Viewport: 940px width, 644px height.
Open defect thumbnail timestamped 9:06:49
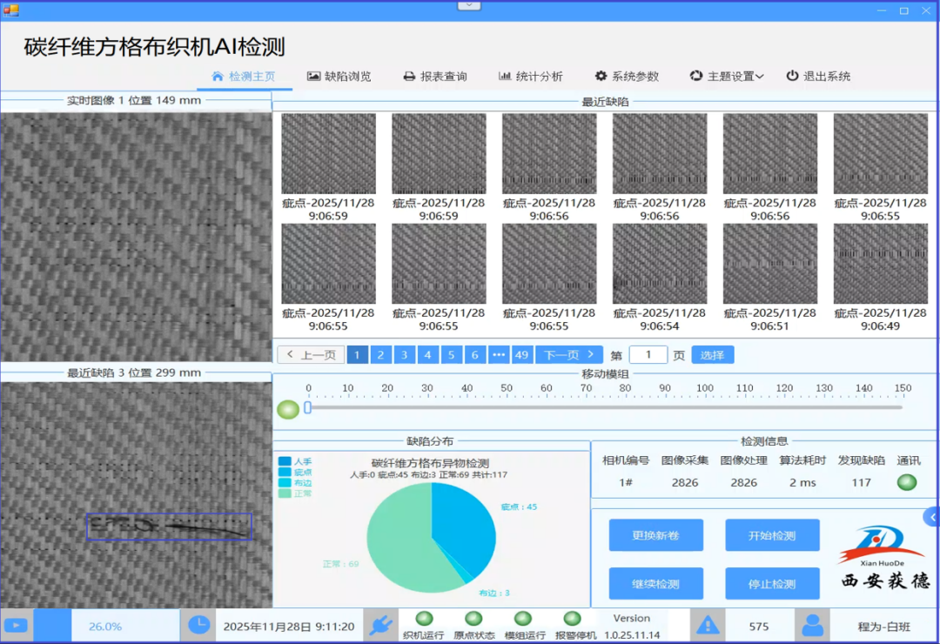click(881, 264)
